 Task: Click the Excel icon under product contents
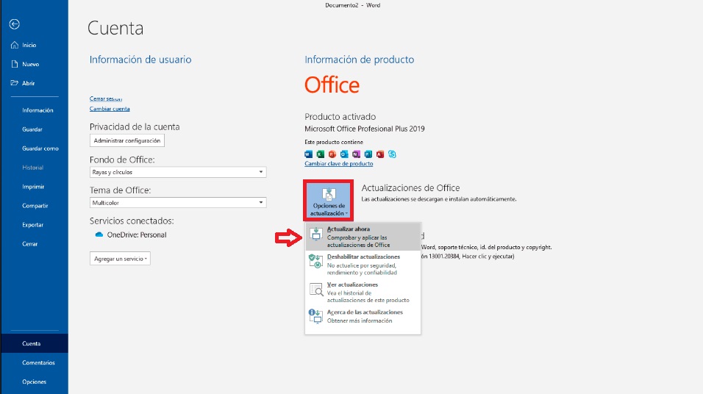[321, 154]
